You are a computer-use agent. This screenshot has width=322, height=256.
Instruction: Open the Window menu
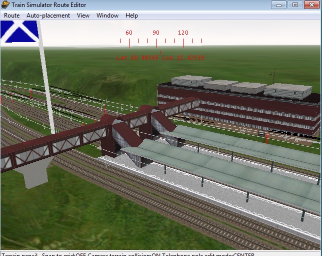[107, 16]
